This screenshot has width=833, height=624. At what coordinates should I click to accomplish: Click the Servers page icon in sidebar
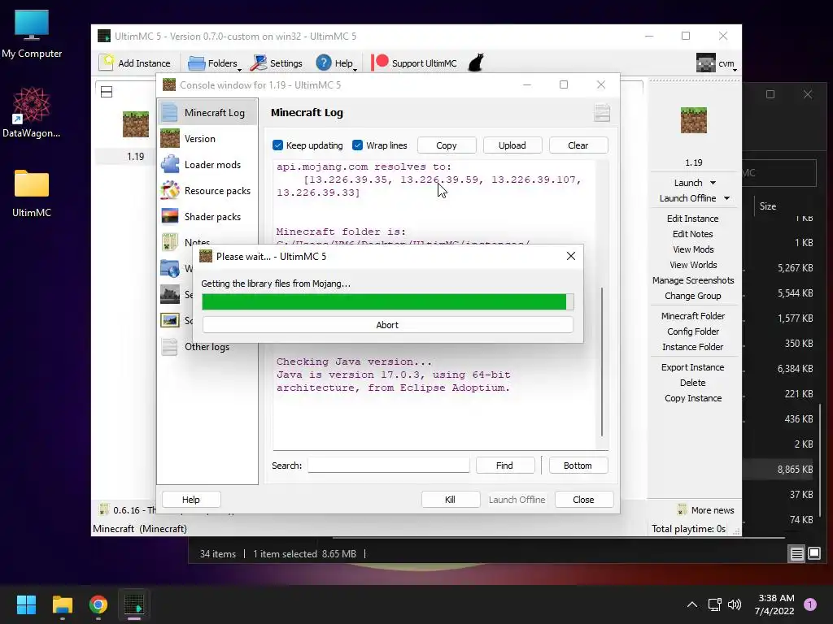(169, 294)
